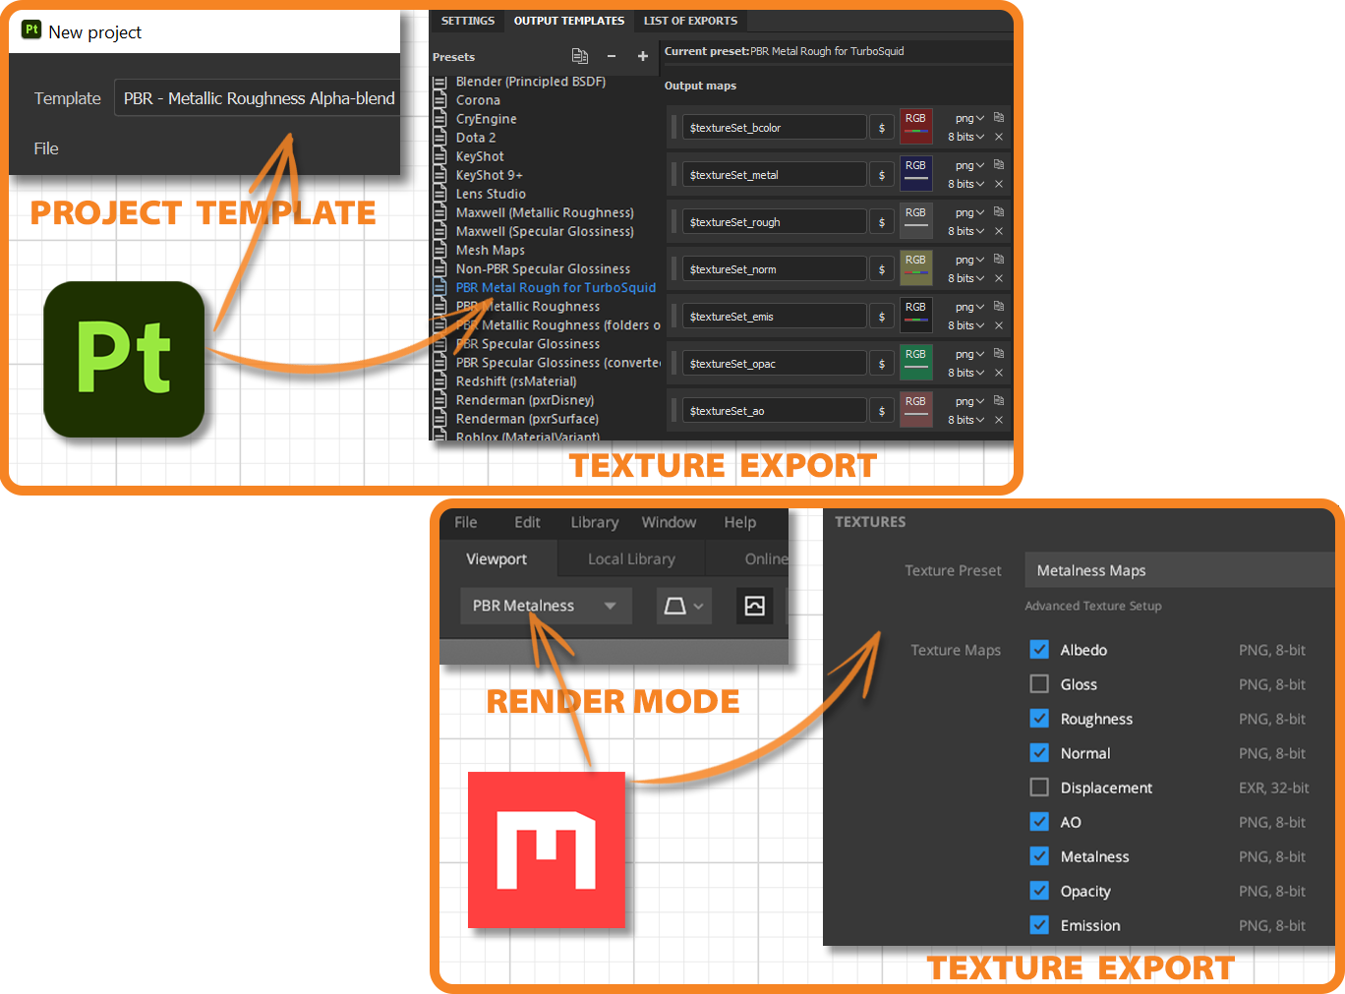Click the RGB swatch for $textureSet_opac
The height and width of the screenshot is (994, 1345).
916,363
